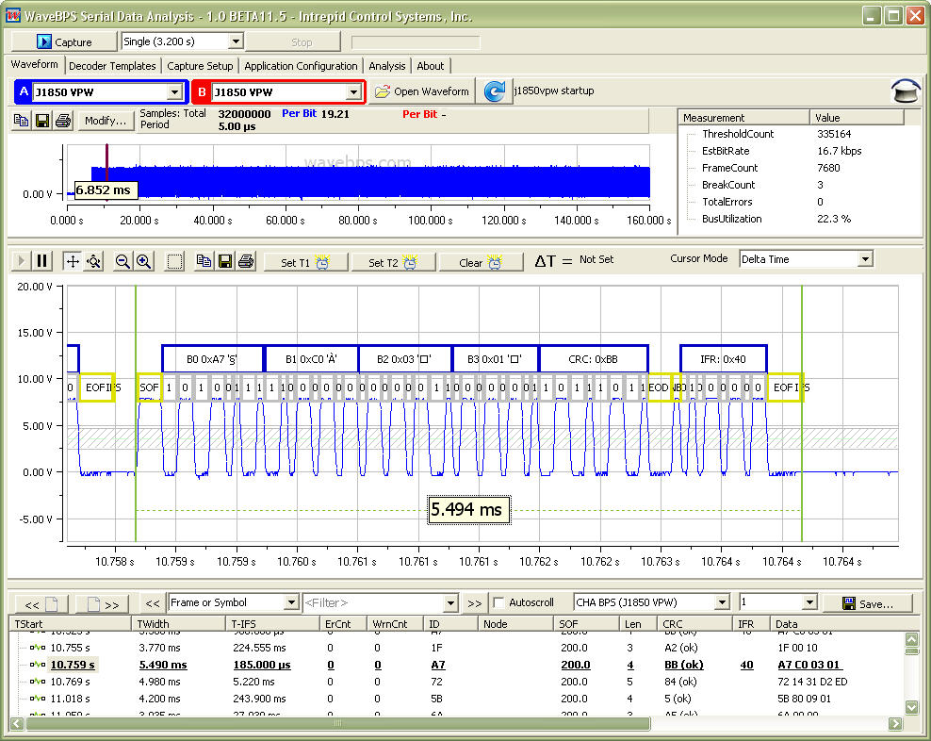This screenshot has width=931, height=741.
Task: Select the frame row at 11.018 s
Action: pyautogui.click(x=463, y=699)
